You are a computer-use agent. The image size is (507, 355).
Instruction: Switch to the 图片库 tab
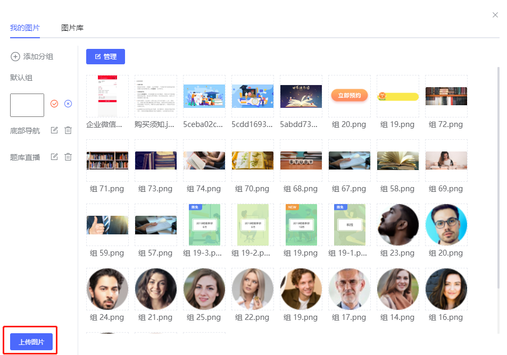pyautogui.click(x=72, y=28)
